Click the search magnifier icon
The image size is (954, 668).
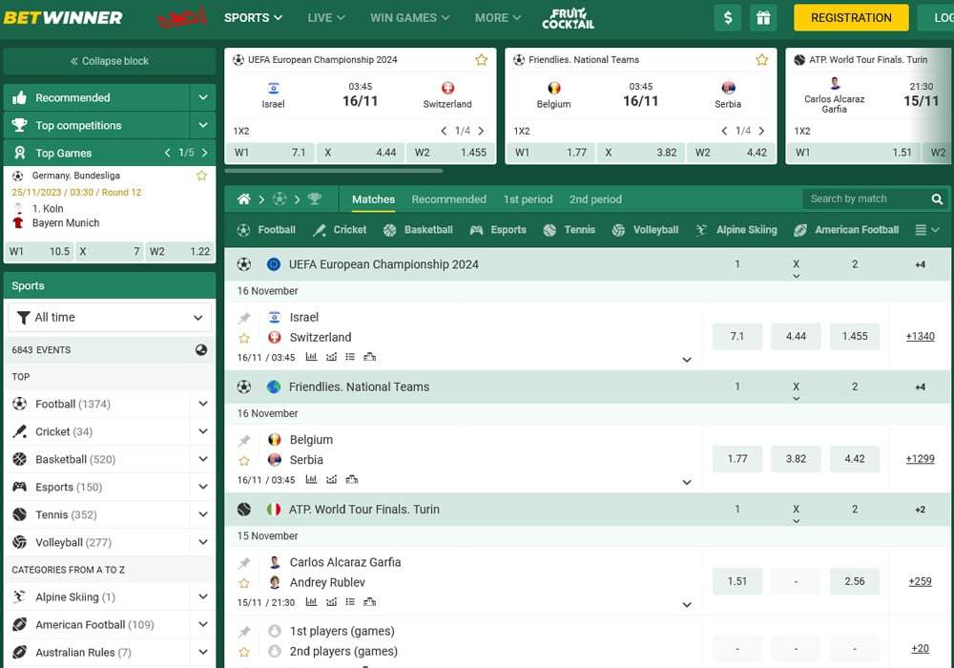pyautogui.click(x=937, y=198)
